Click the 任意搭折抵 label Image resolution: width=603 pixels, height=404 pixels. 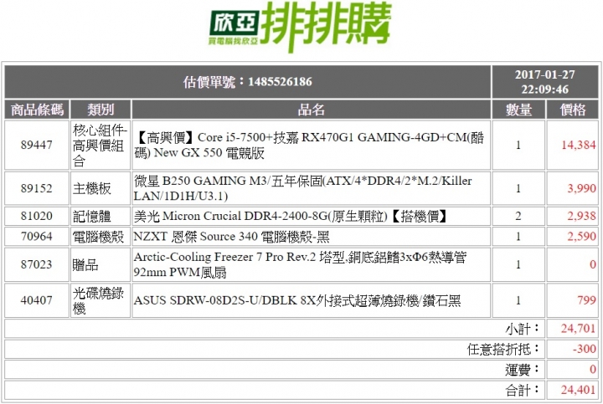click(x=503, y=349)
